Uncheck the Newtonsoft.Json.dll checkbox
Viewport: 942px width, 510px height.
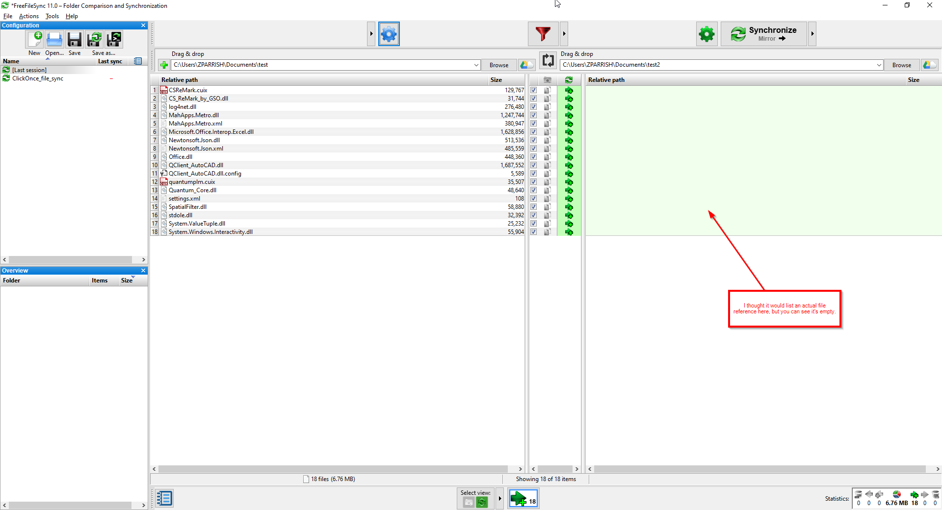533,140
